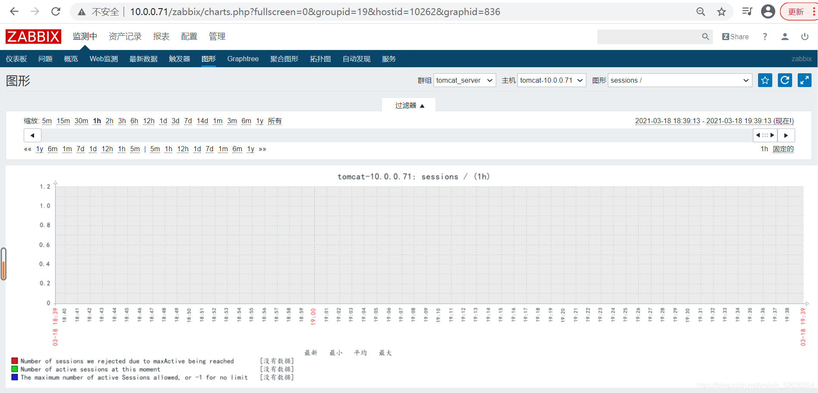The height and width of the screenshot is (393, 818).
Task: Open the help question mark icon
Action: (765, 37)
